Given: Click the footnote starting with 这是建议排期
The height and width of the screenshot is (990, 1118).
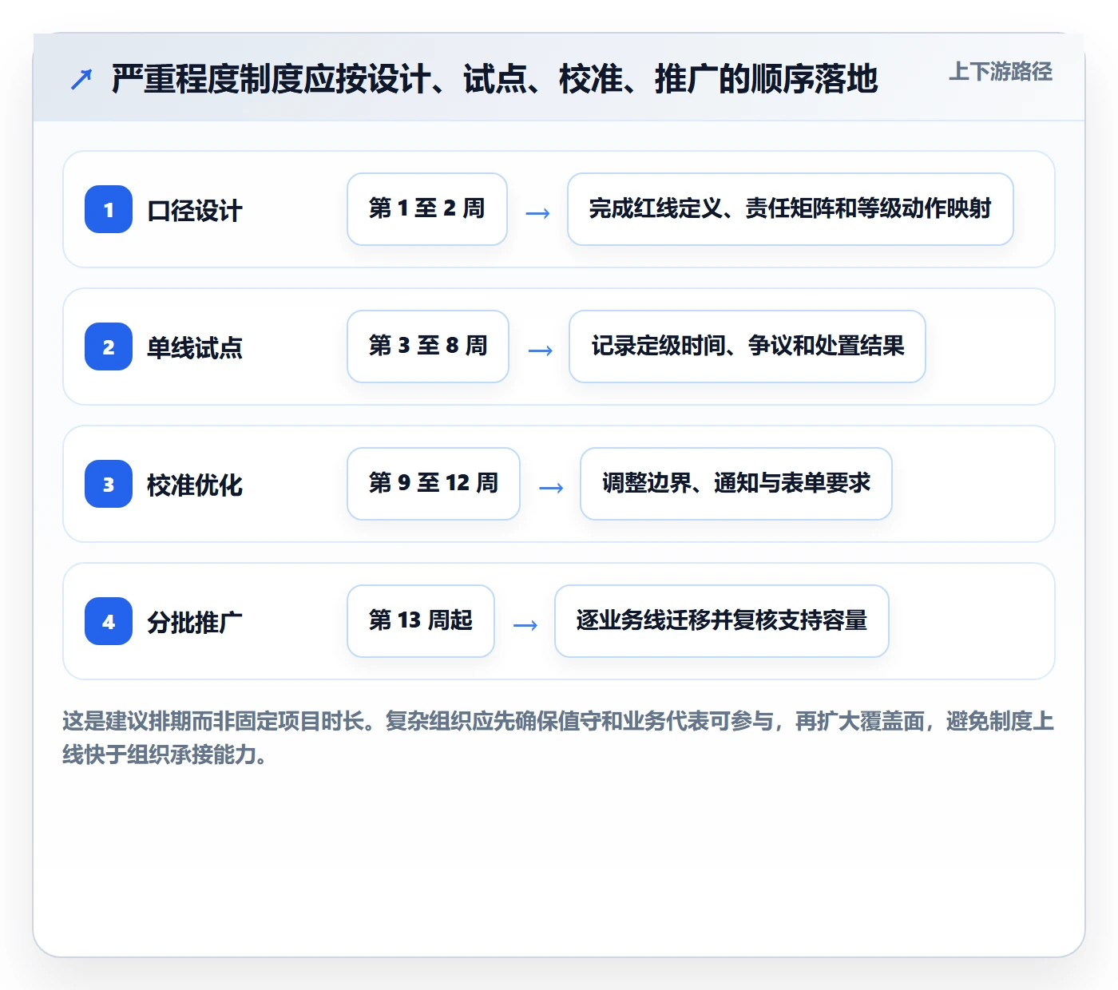Looking at the screenshot, I should (x=558, y=738).
